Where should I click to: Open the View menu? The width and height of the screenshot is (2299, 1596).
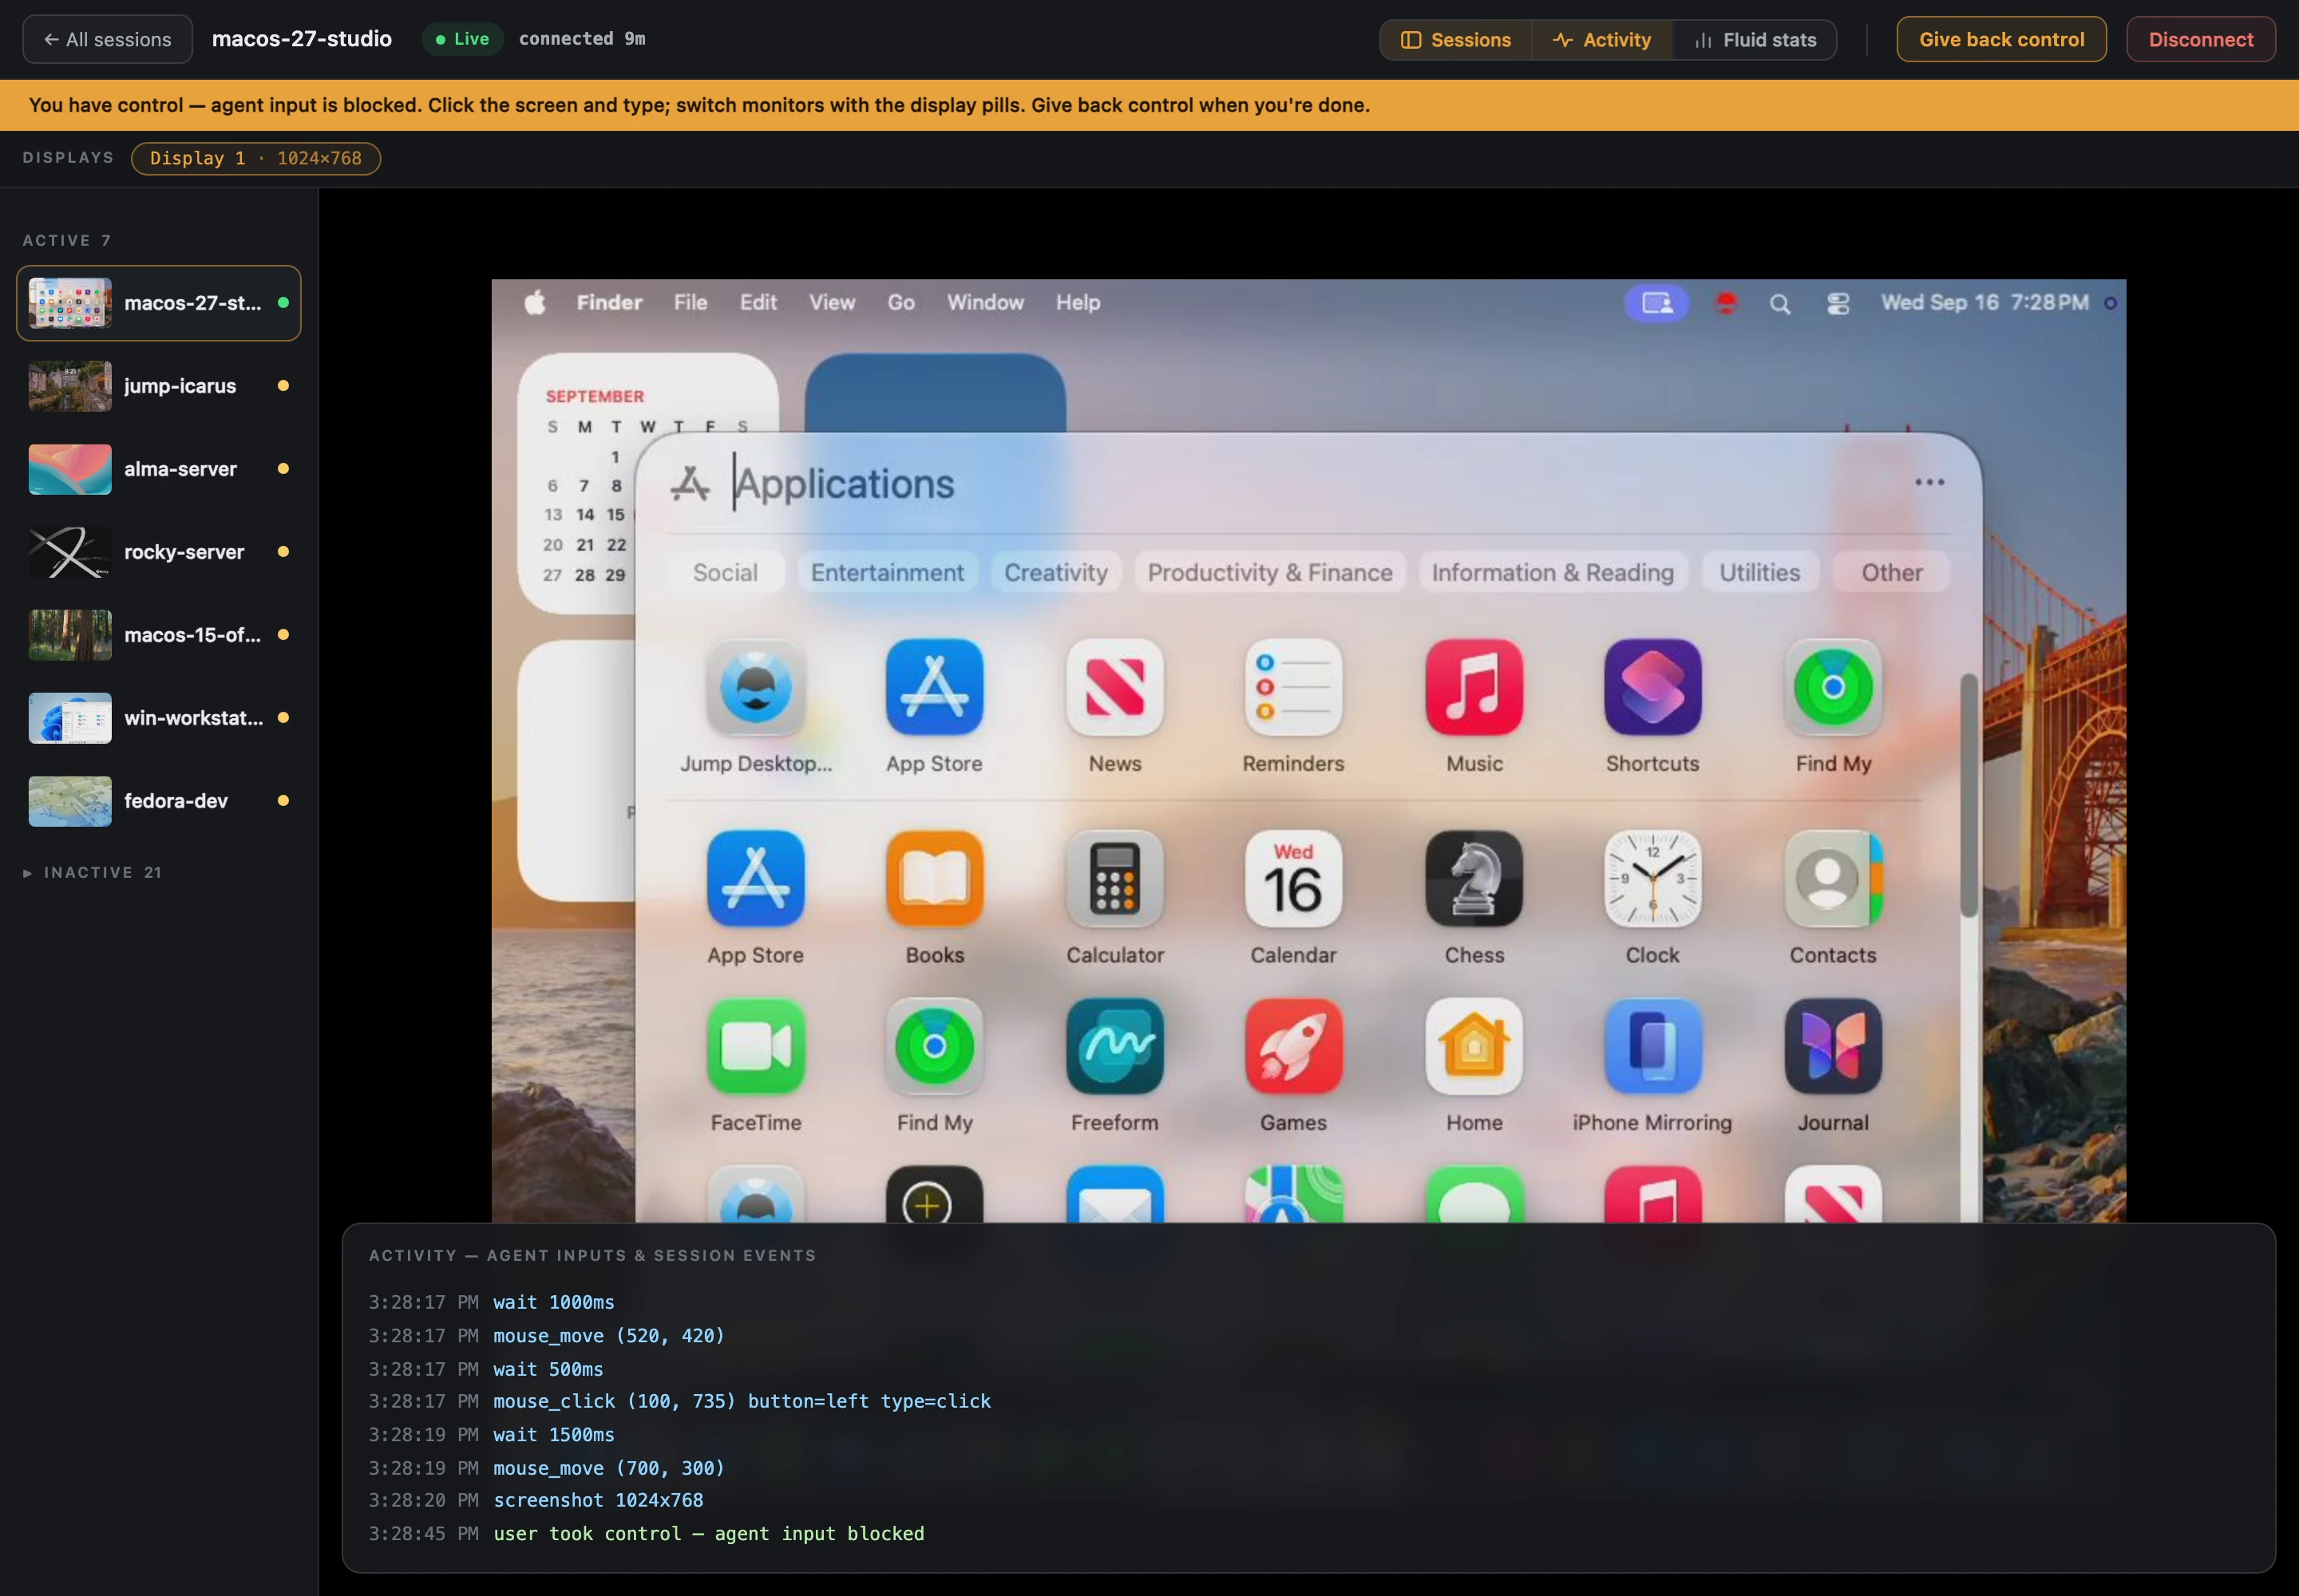[831, 302]
